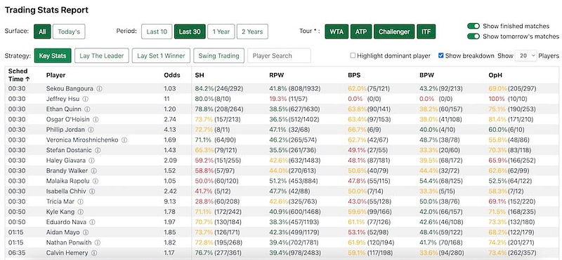The width and height of the screenshot is (562, 260).
Task: Select Jeffrey Hsu odds value 11
Action: 166,99
